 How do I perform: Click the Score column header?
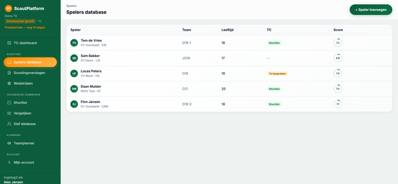[338, 30]
